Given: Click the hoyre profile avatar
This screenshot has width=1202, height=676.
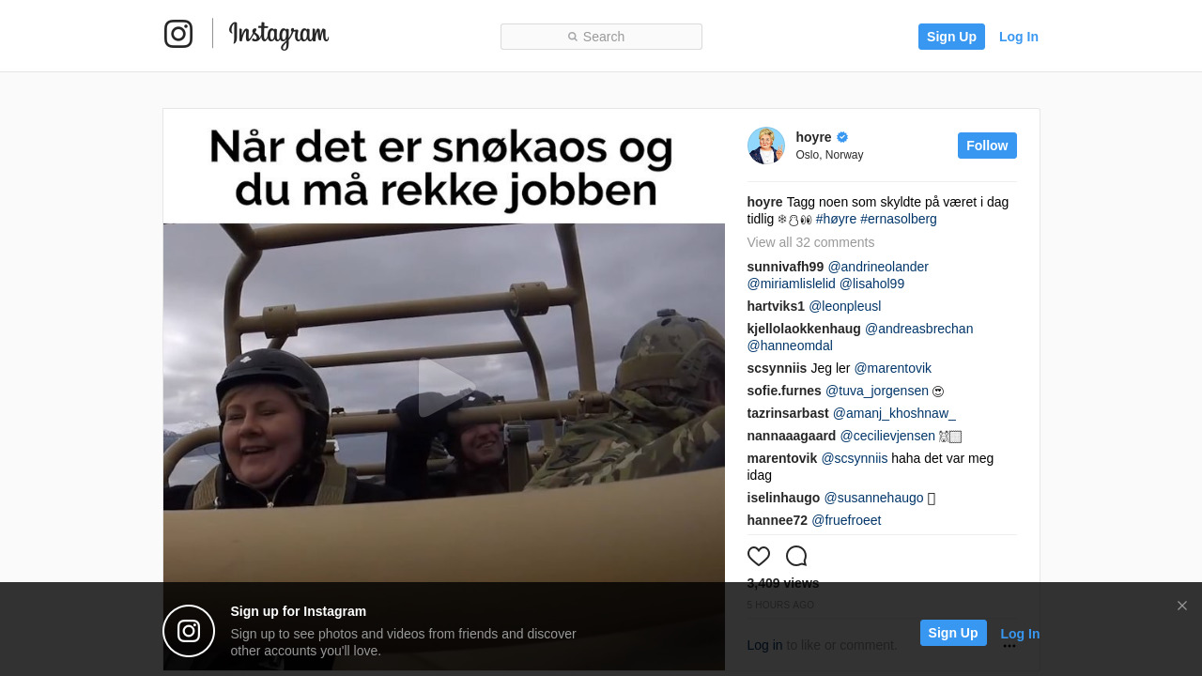Looking at the screenshot, I should pos(766,146).
